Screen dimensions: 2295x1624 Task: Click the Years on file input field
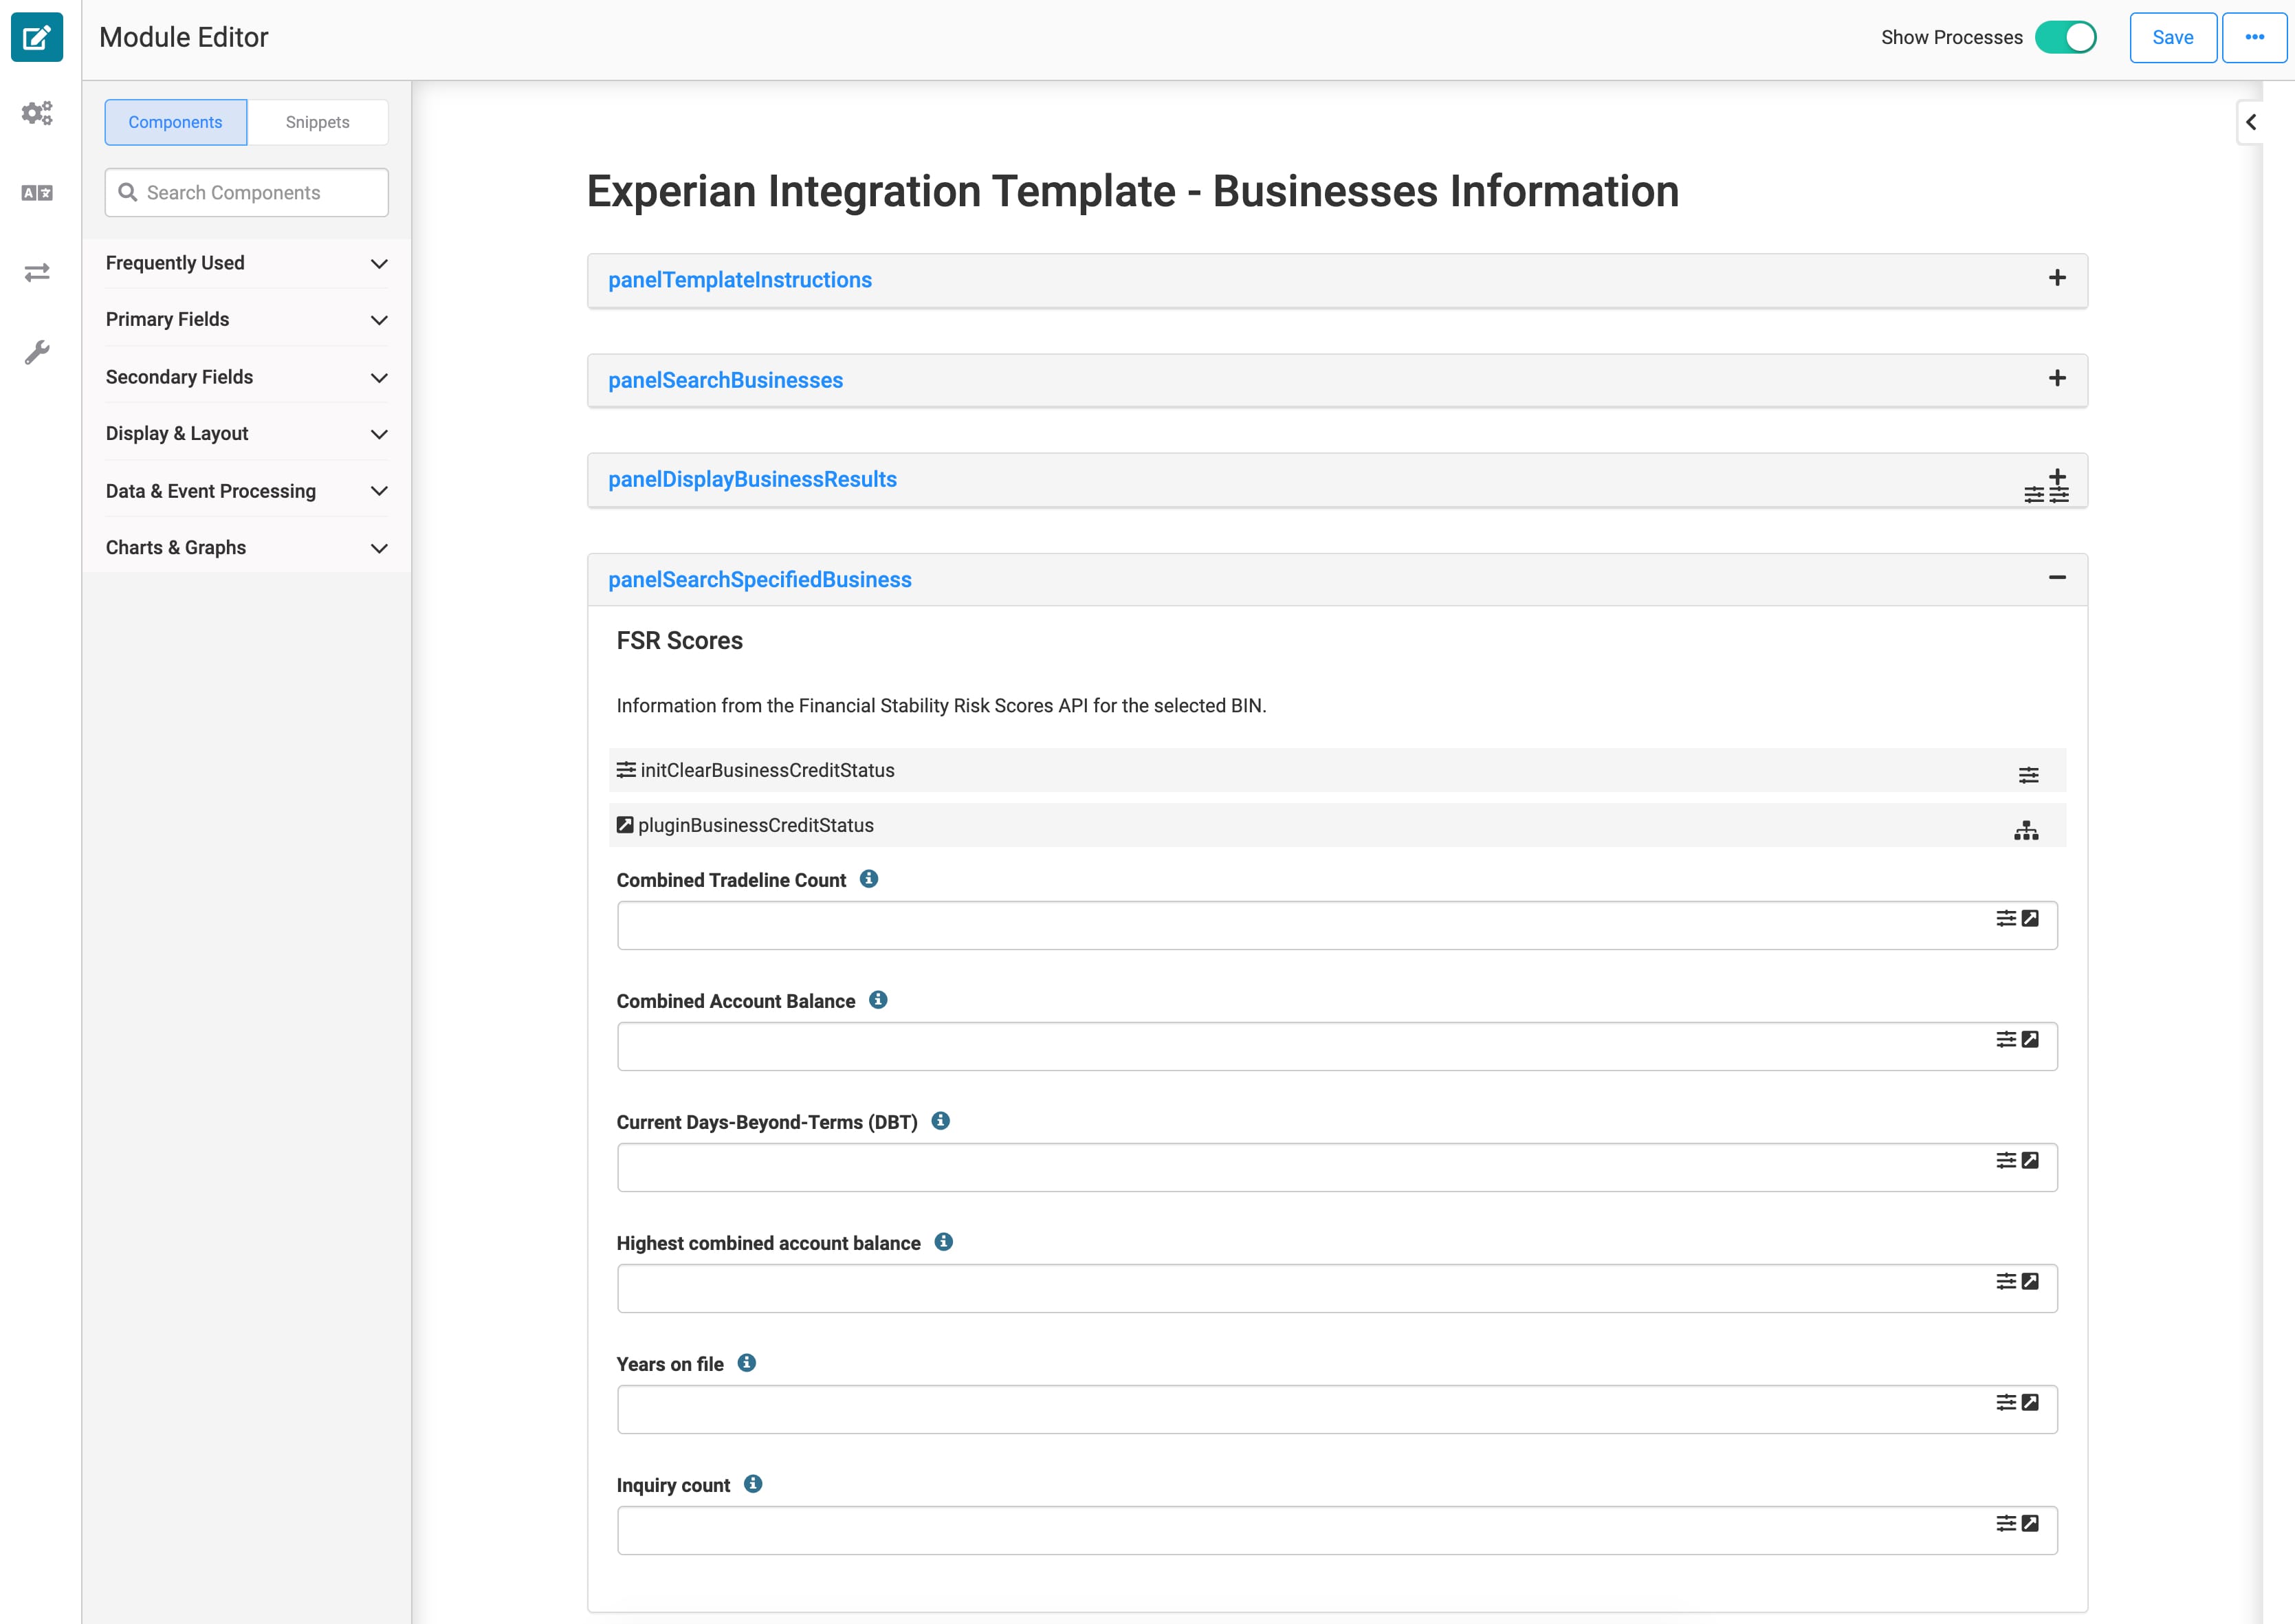(1337, 1409)
